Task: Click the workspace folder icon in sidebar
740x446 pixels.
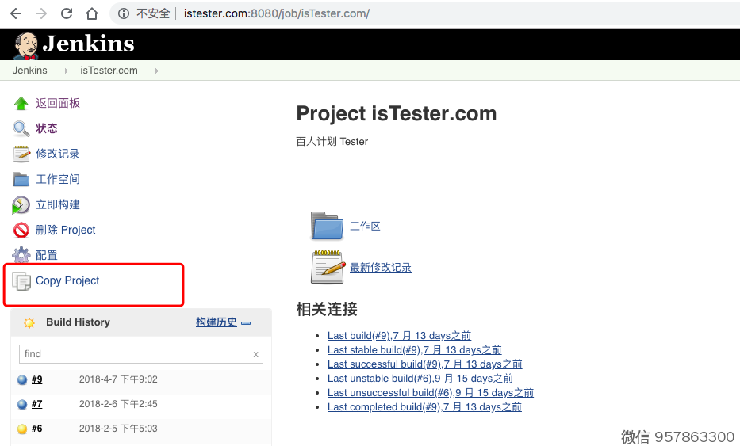Action: 21,180
